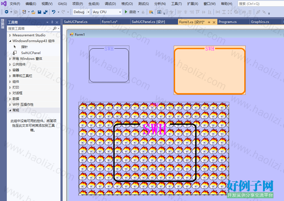Click the Make Same Size icon

pyautogui.click(x=230, y=12)
